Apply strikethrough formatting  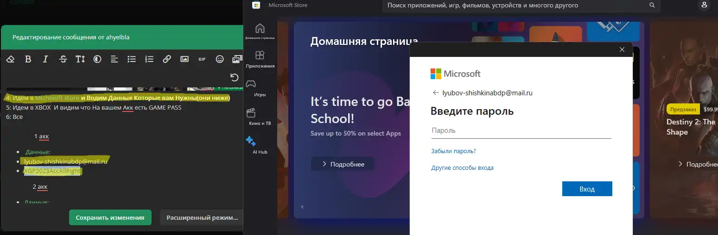click(63, 59)
